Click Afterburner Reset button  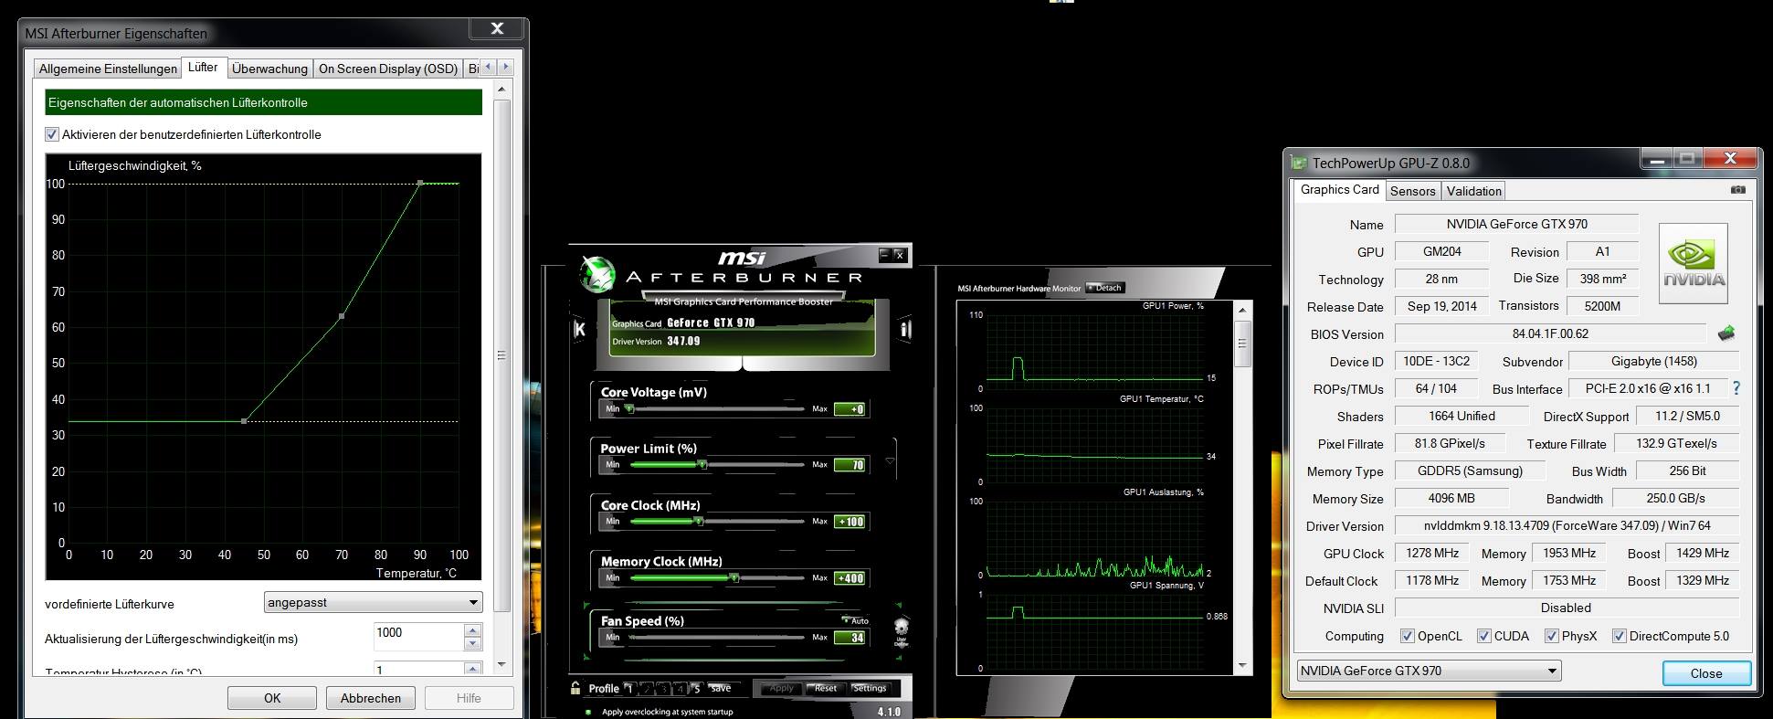825,688
